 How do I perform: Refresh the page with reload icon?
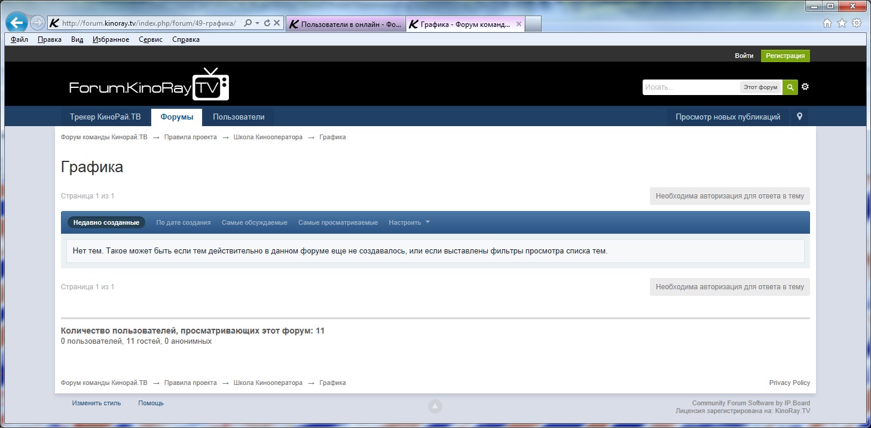pyautogui.click(x=267, y=23)
